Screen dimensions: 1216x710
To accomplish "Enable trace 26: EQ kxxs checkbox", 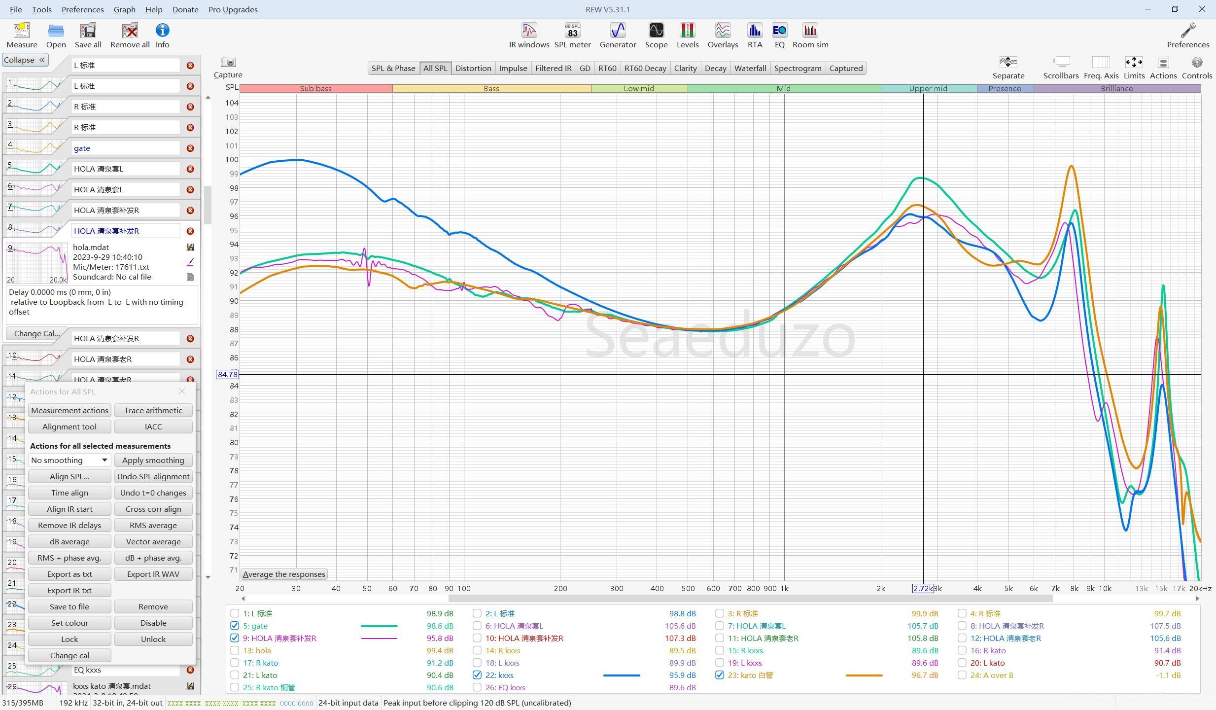I will tap(477, 687).
